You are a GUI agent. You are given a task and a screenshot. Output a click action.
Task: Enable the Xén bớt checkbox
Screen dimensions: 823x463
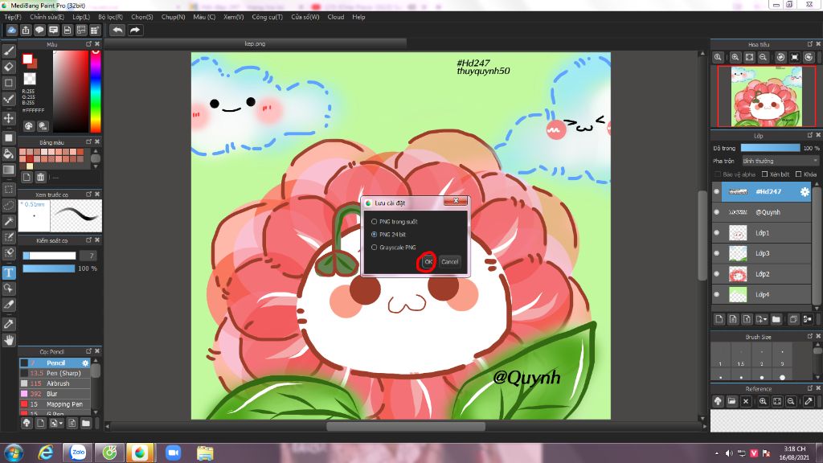765,174
